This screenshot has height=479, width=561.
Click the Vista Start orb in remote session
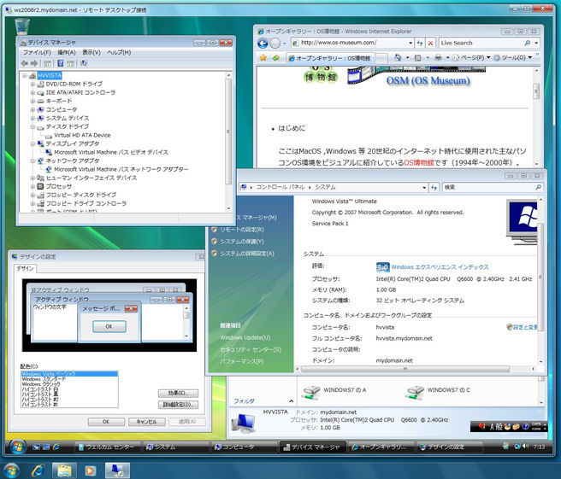point(17,447)
